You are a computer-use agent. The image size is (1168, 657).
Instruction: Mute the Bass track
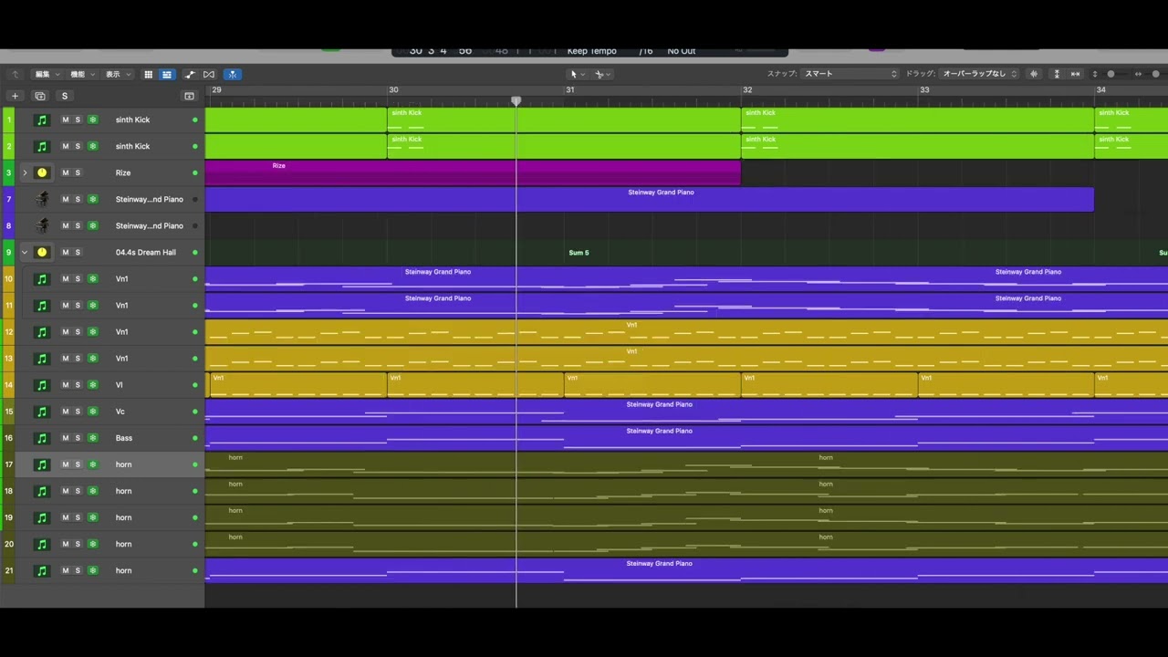point(65,438)
